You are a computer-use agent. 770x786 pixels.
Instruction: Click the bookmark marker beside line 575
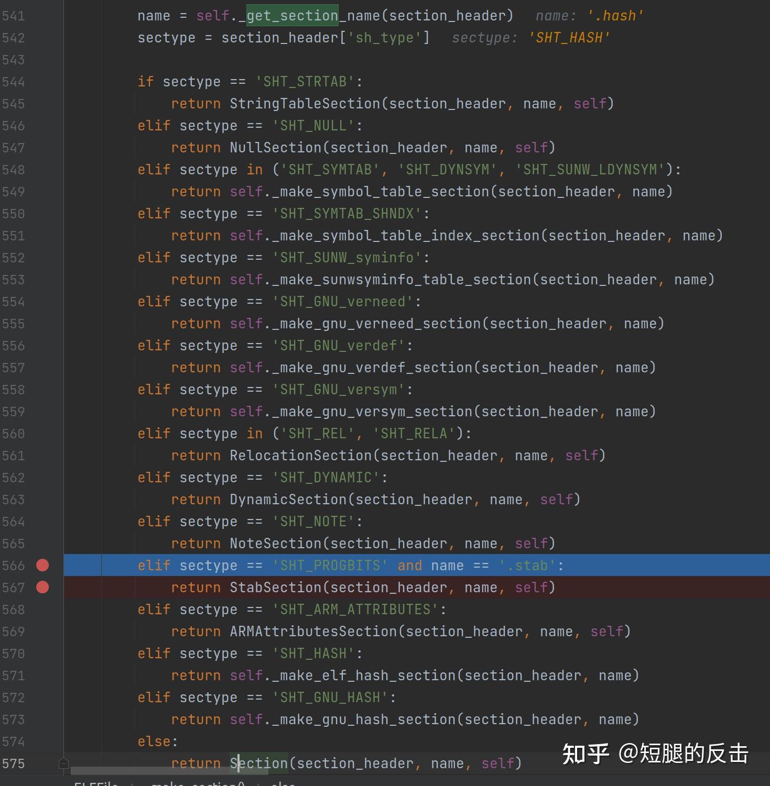coord(63,763)
